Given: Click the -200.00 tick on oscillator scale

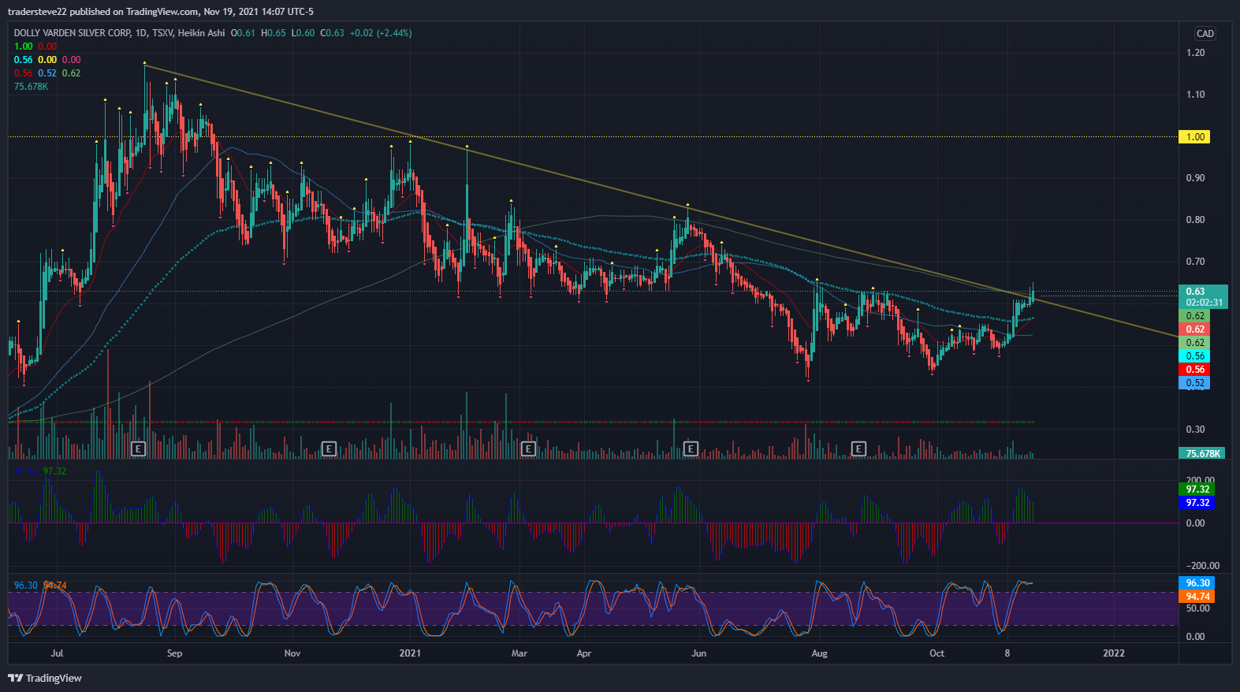Looking at the screenshot, I should coord(1203,566).
